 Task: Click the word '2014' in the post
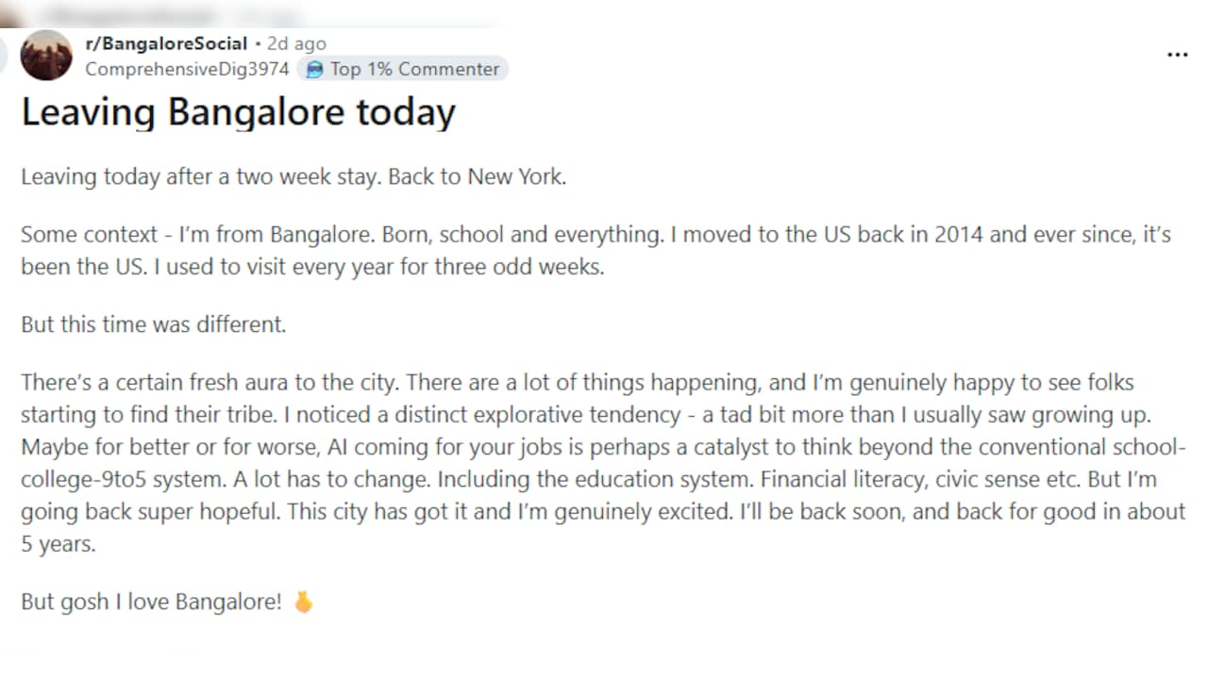point(959,235)
